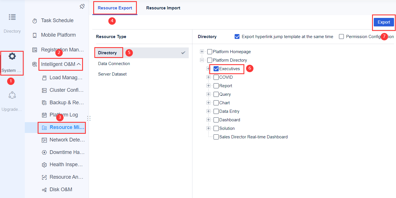Viewport: 396px width, 198px height.
Task: Expand the COVID tree node
Action: coord(209,77)
